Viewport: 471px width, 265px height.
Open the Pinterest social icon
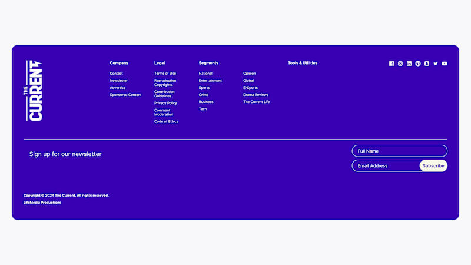pos(418,64)
